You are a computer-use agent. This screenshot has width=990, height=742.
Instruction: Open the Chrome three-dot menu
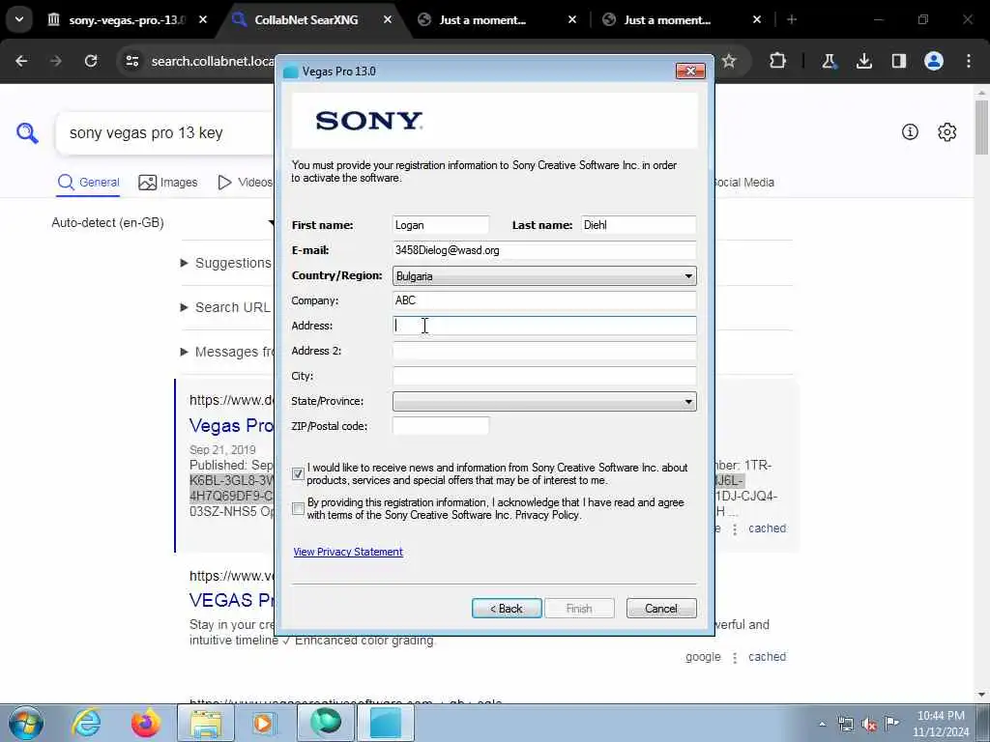click(969, 61)
